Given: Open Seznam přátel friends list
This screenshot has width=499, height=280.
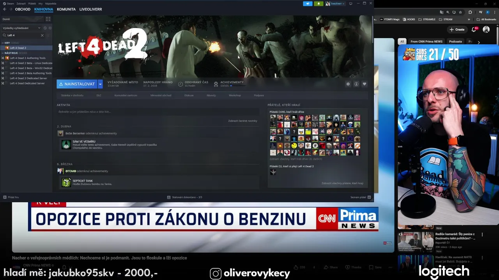Looking at the screenshot, I should [x=360, y=197].
